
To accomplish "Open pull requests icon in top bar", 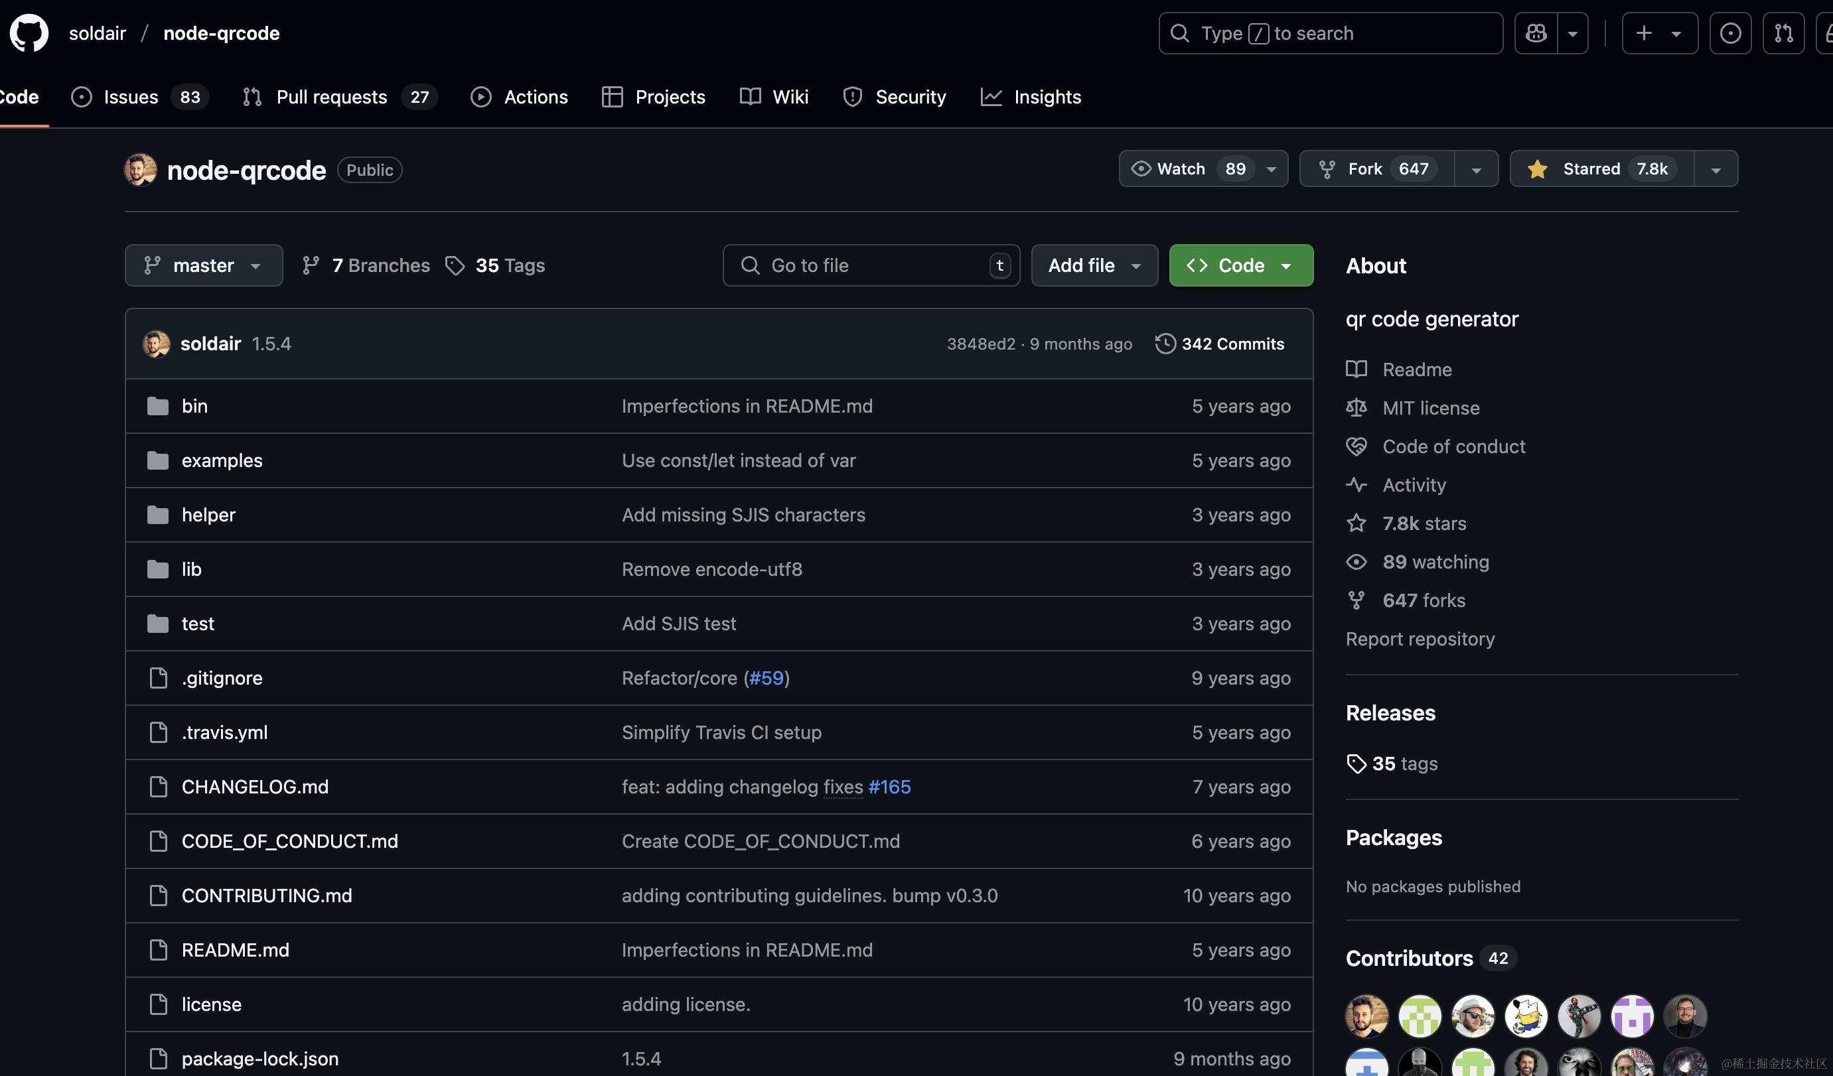I will coord(1783,33).
